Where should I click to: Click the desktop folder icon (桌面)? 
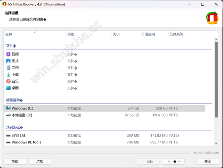click(x=8, y=88)
